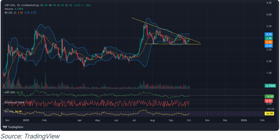280x140 pixels.
Task: Click the Nov label on time axis
Action: [207, 121]
